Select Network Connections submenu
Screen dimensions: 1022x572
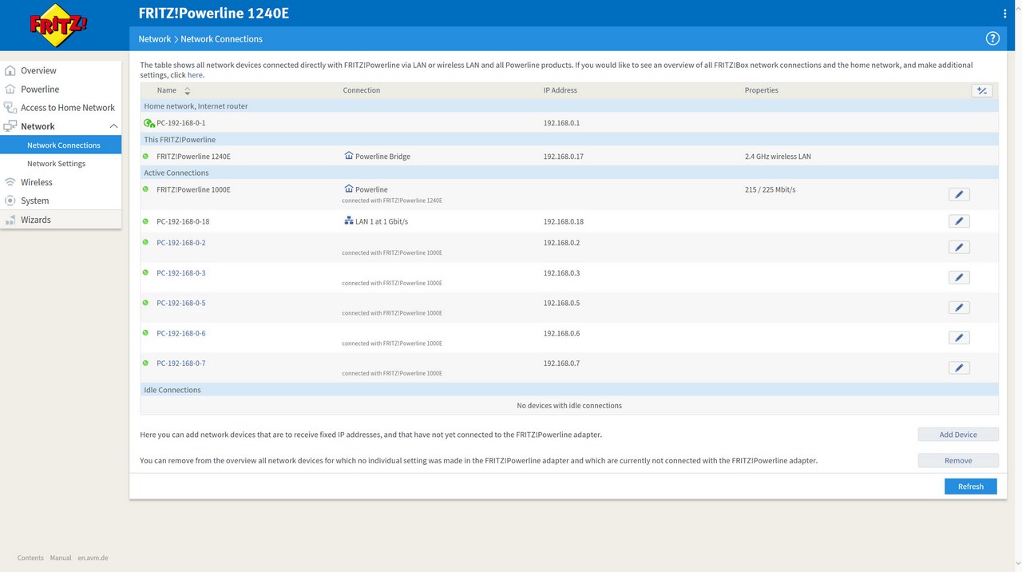click(x=61, y=145)
